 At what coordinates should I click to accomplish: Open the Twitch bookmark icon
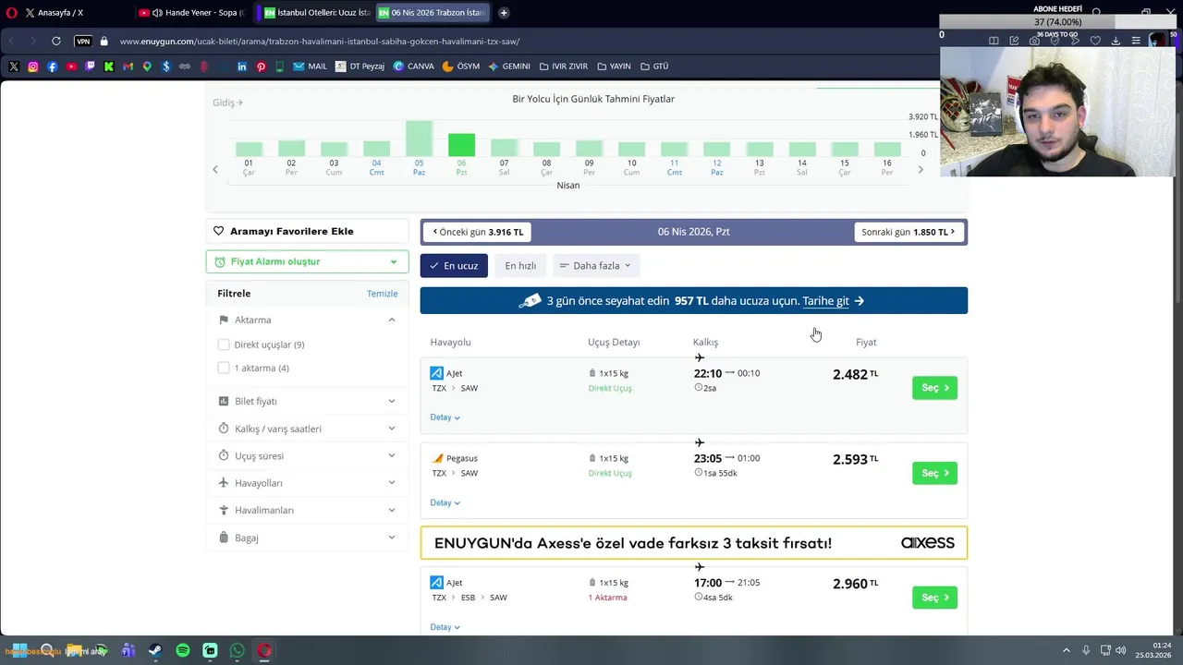tap(90, 66)
